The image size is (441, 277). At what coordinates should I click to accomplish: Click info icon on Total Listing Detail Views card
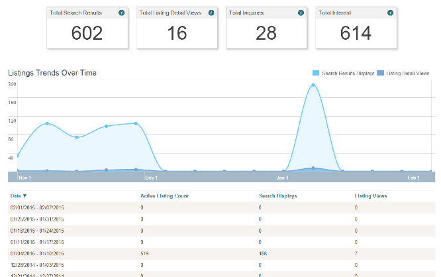tap(211, 13)
